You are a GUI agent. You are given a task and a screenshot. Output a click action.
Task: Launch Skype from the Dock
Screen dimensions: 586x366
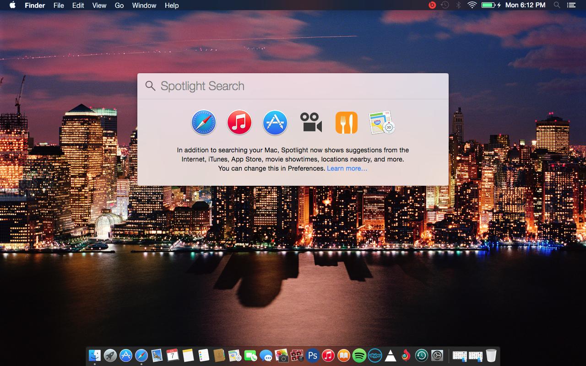pos(375,355)
